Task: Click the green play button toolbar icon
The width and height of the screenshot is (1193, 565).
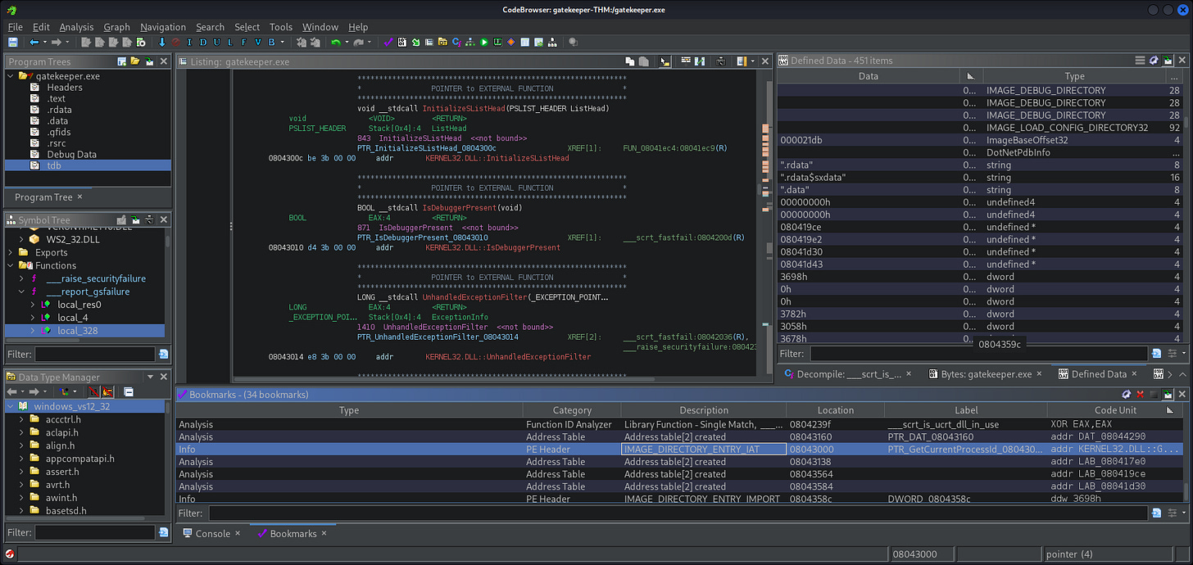Action: 484,42
